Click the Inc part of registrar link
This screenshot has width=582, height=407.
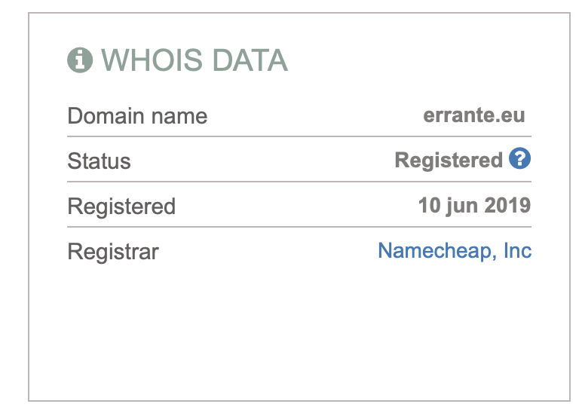[x=517, y=250]
